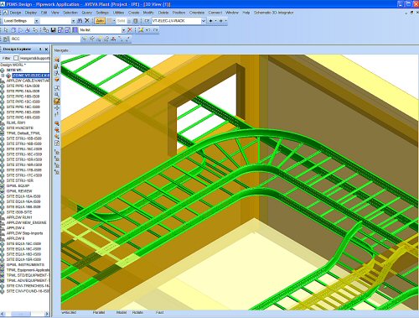Screen dimensions: 419x318
Task: Open the VT-ELEC-LV-RACK dropdown arrow
Action: (x=204, y=21)
